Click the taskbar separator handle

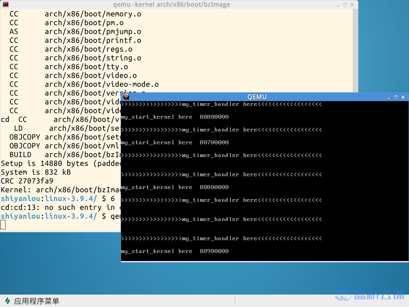coord(235,301)
